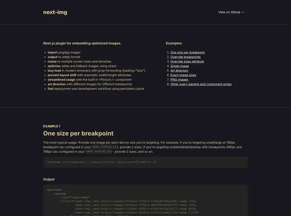Click the next-img site title

[x=55, y=12]
